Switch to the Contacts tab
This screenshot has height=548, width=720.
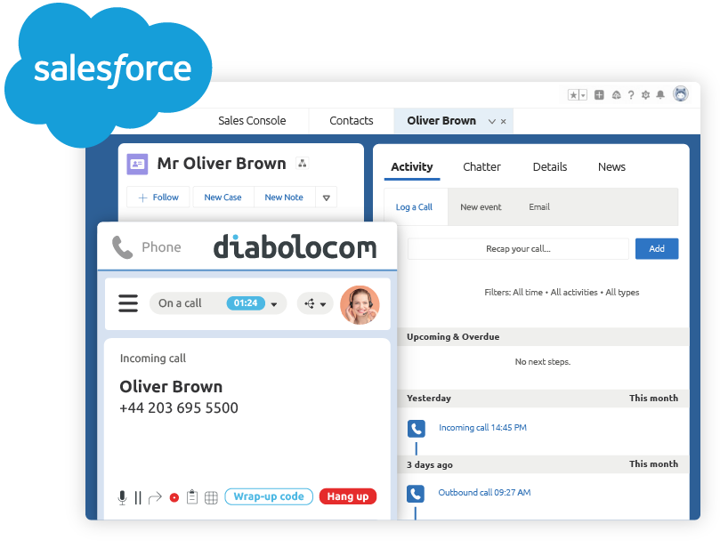click(352, 121)
